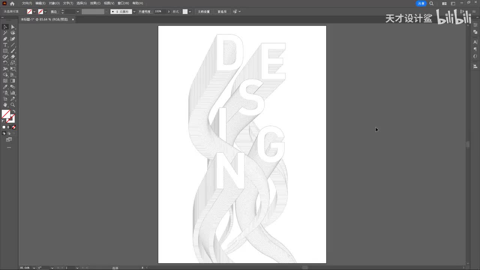Expand the fill color dropdown in the control bar
Screen dimensions: 480x270
point(34,12)
